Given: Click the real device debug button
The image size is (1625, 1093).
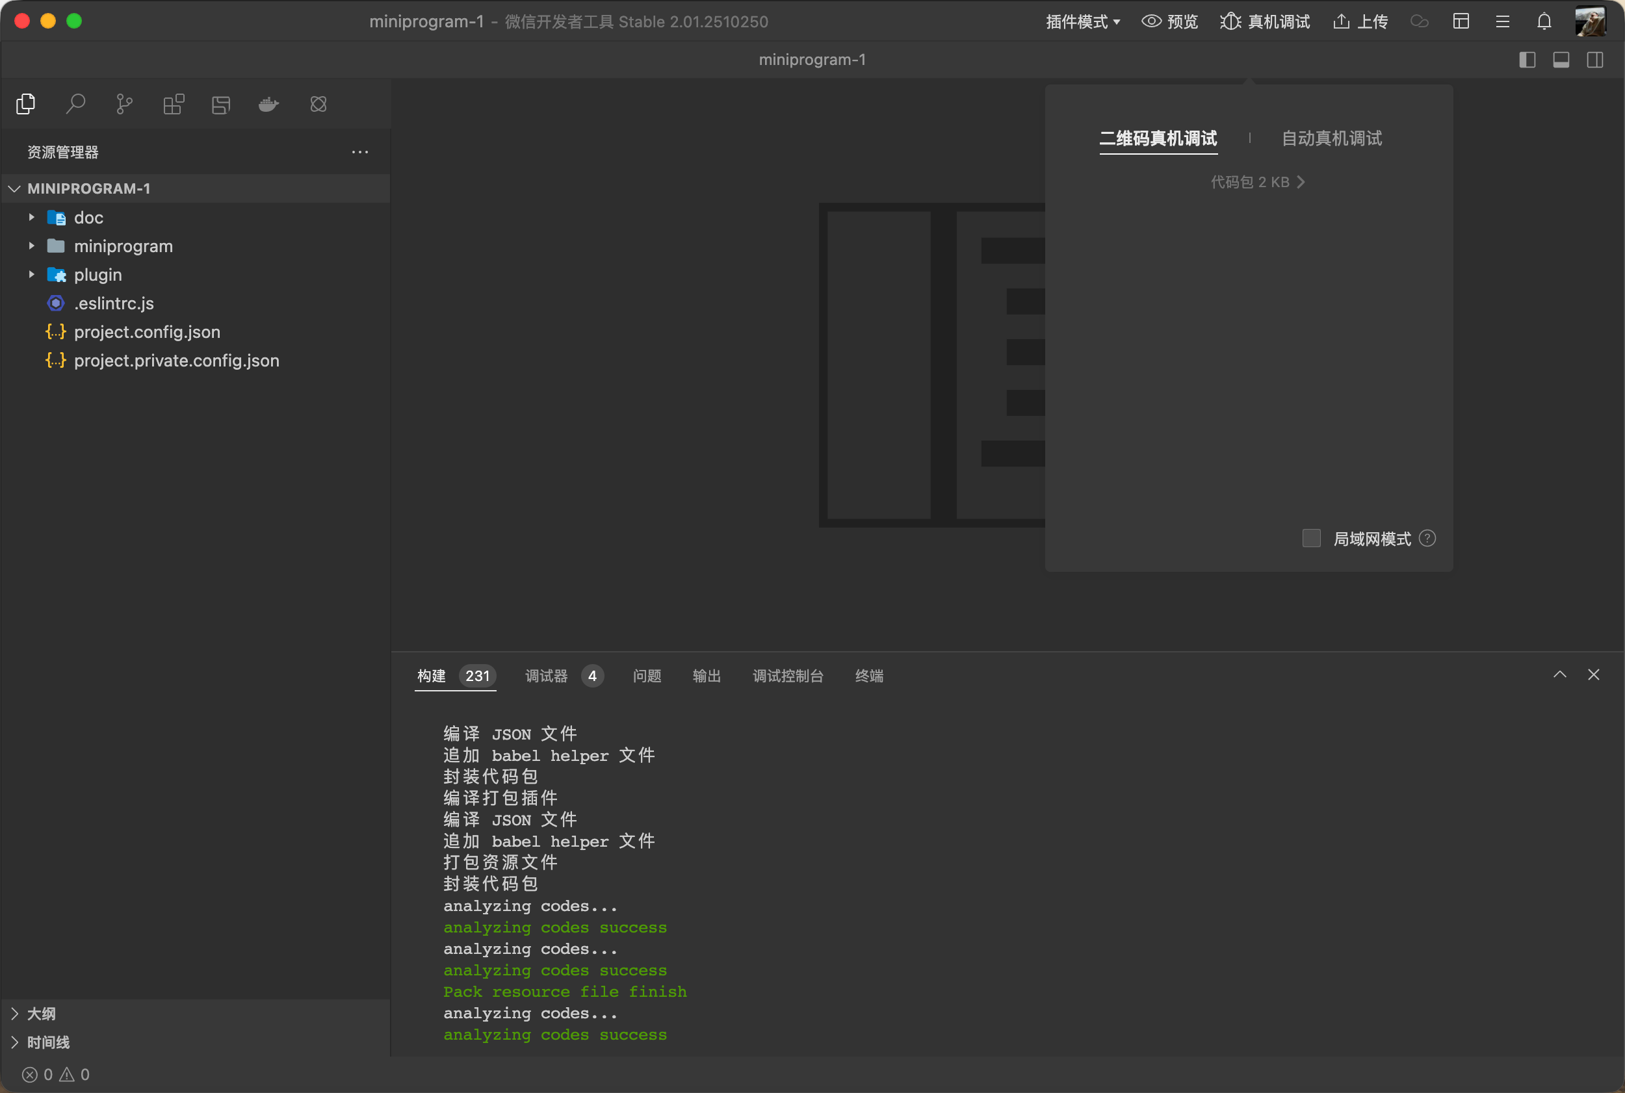Looking at the screenshot, I should [1266, 21].
